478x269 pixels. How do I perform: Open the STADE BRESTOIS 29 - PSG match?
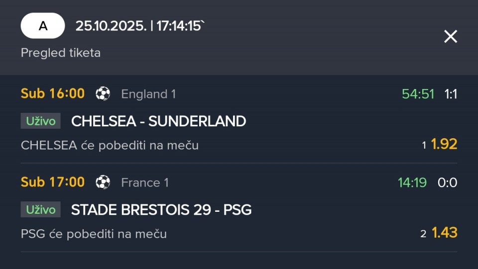(x=161, y=210)
